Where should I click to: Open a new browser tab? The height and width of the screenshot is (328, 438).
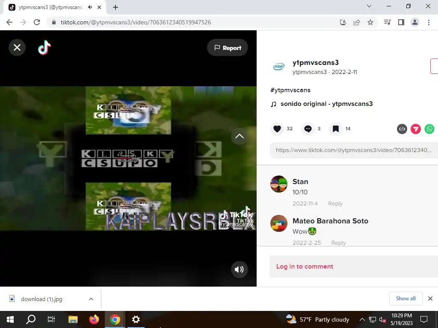pyautogui.click(x=115, y=7)
